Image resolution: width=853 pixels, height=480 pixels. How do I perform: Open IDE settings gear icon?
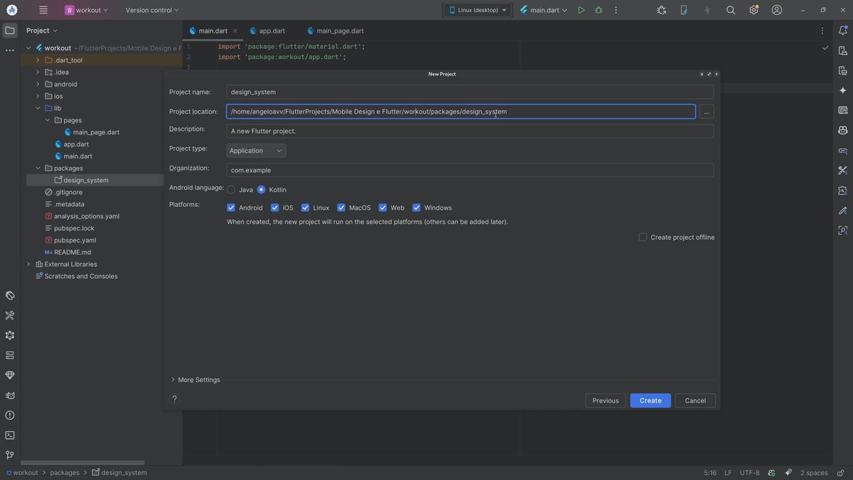tap(753, 10)
